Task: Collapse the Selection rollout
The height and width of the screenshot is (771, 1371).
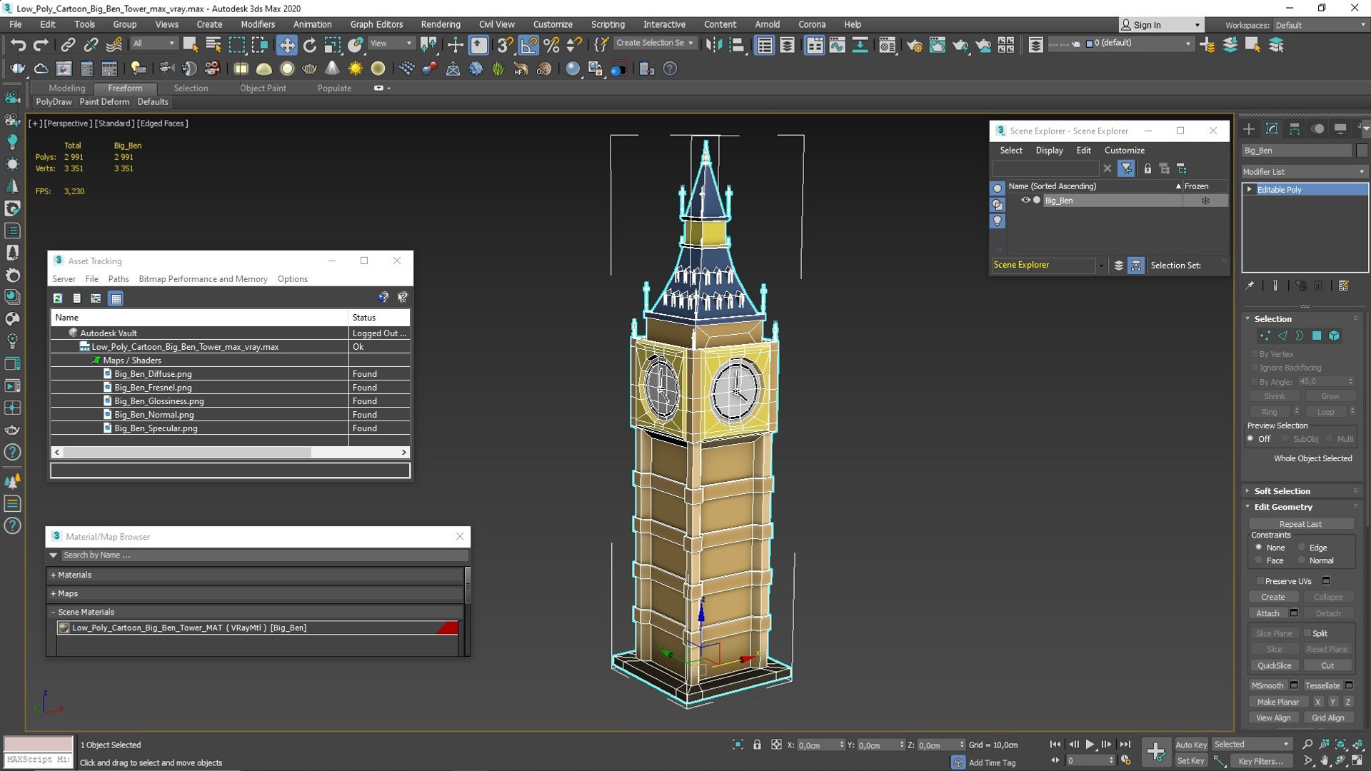Action: tap(1272, 319)
